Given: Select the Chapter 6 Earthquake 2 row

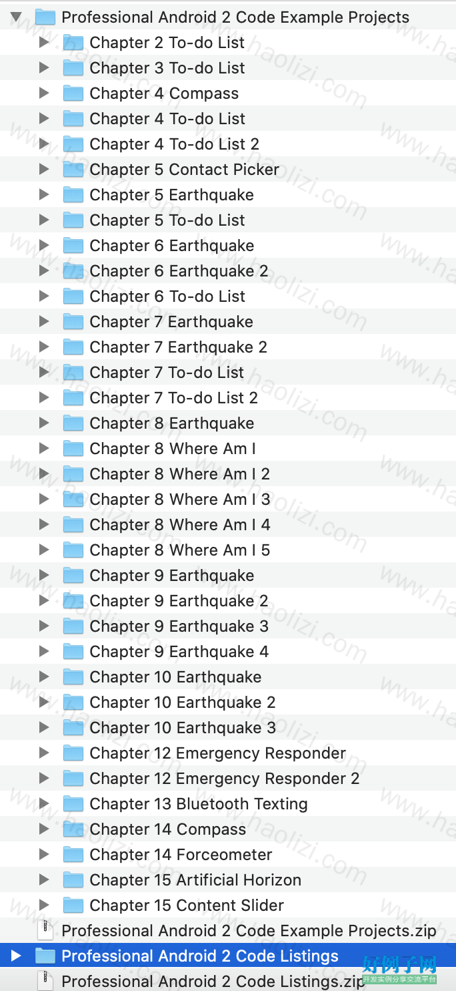Looking at the screenshot, I should 228,271.
